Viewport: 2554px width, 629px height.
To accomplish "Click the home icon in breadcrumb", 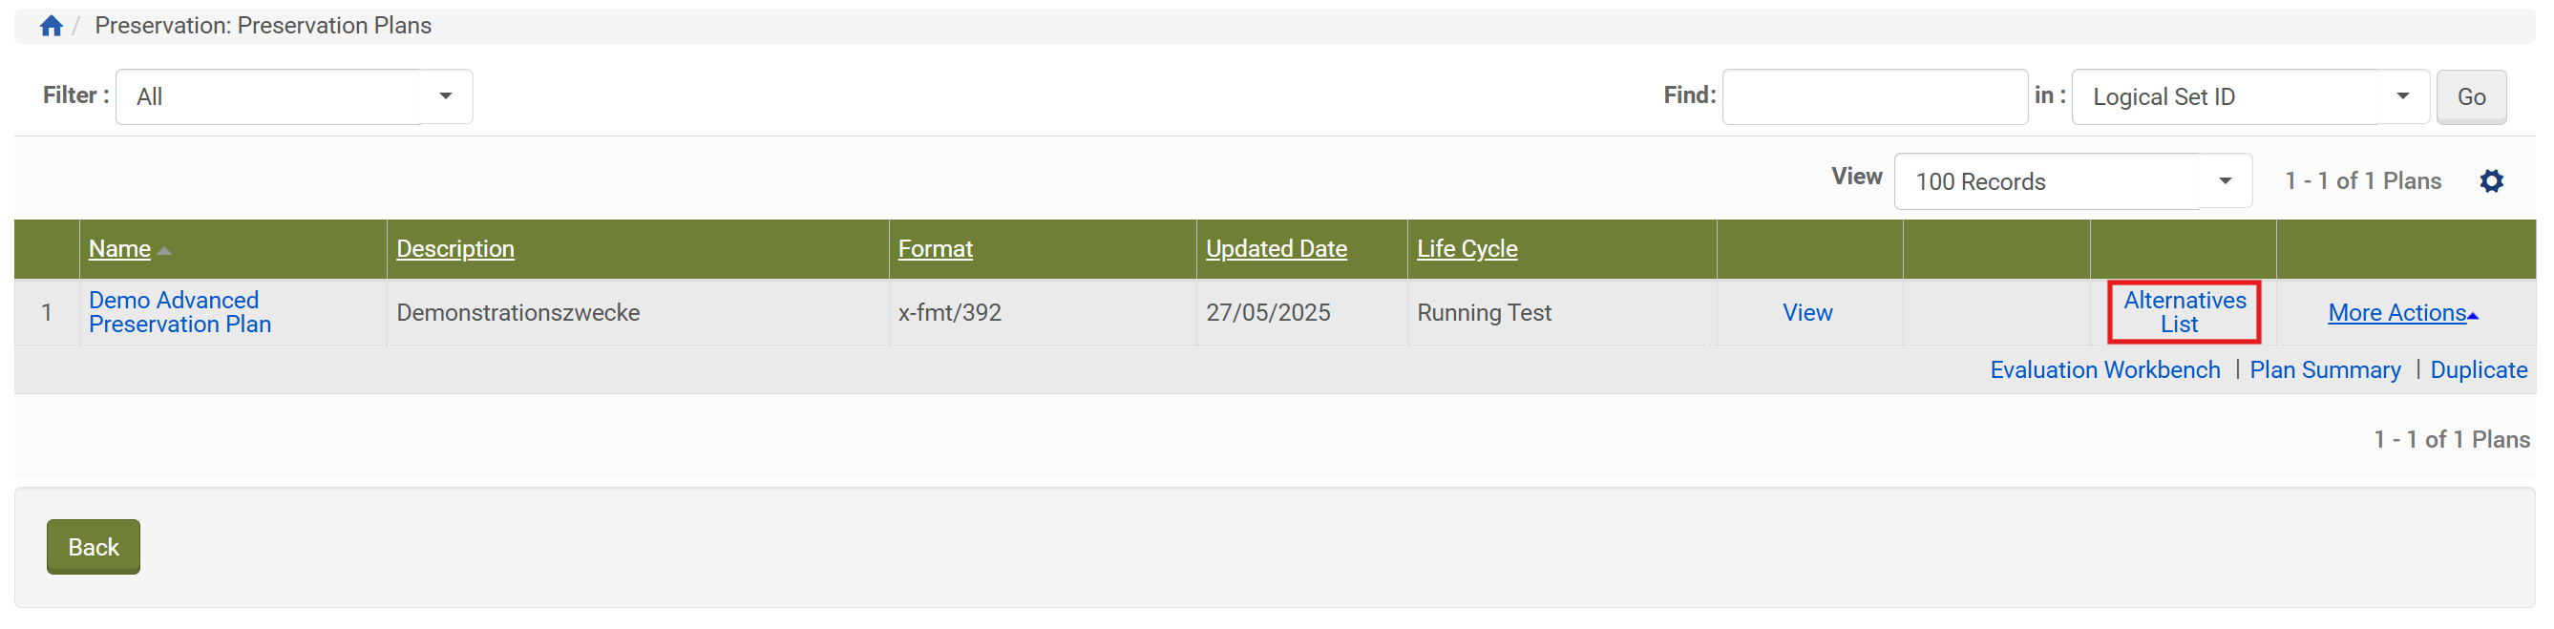I will point(52,26).
